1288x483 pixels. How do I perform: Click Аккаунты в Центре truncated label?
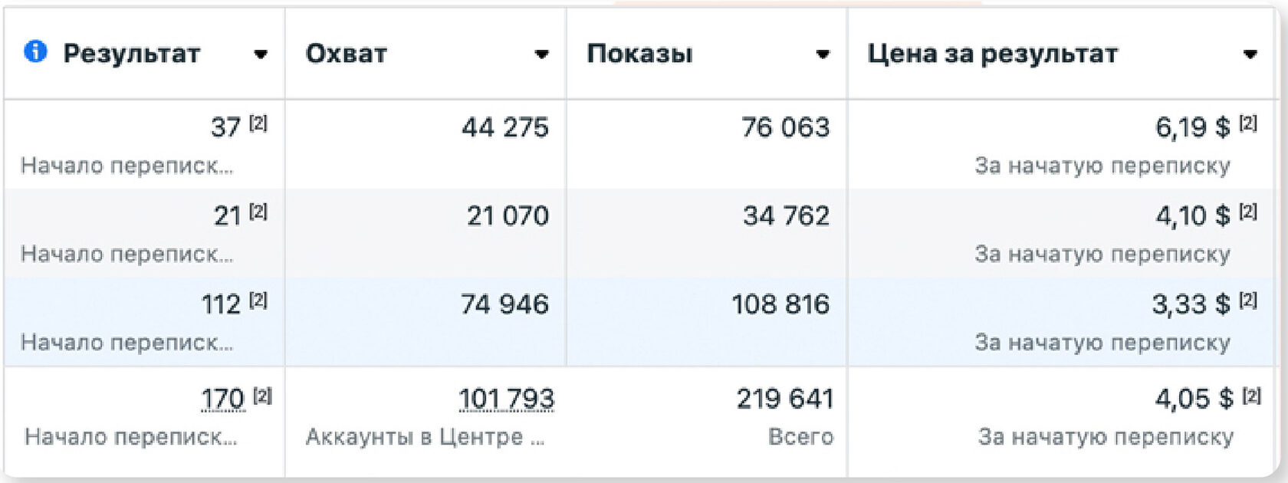tap(425, 437)
